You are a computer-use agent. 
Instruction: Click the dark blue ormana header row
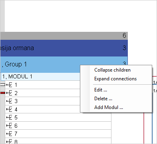64,48
